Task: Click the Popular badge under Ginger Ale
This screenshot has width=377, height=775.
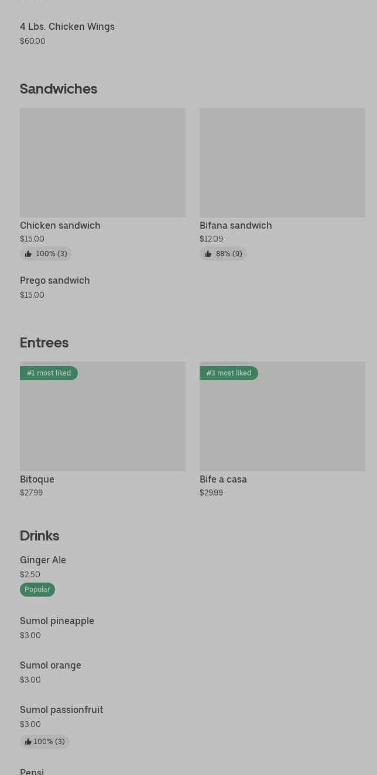Action: 37,590
